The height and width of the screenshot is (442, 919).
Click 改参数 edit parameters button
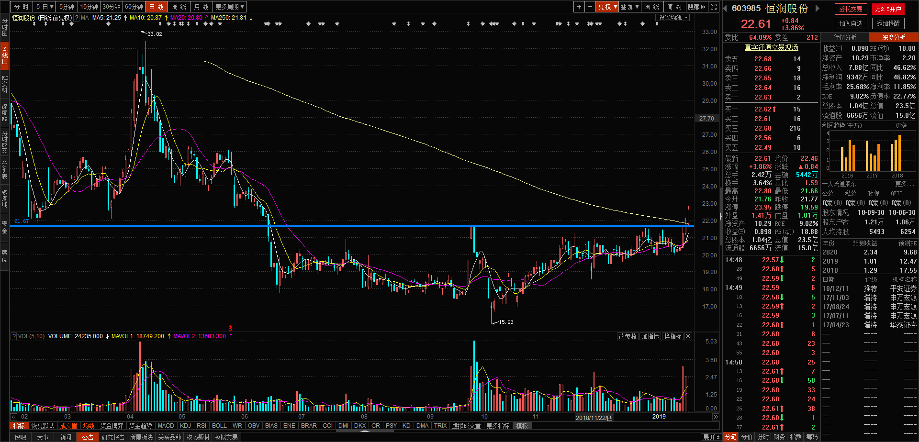628,336
